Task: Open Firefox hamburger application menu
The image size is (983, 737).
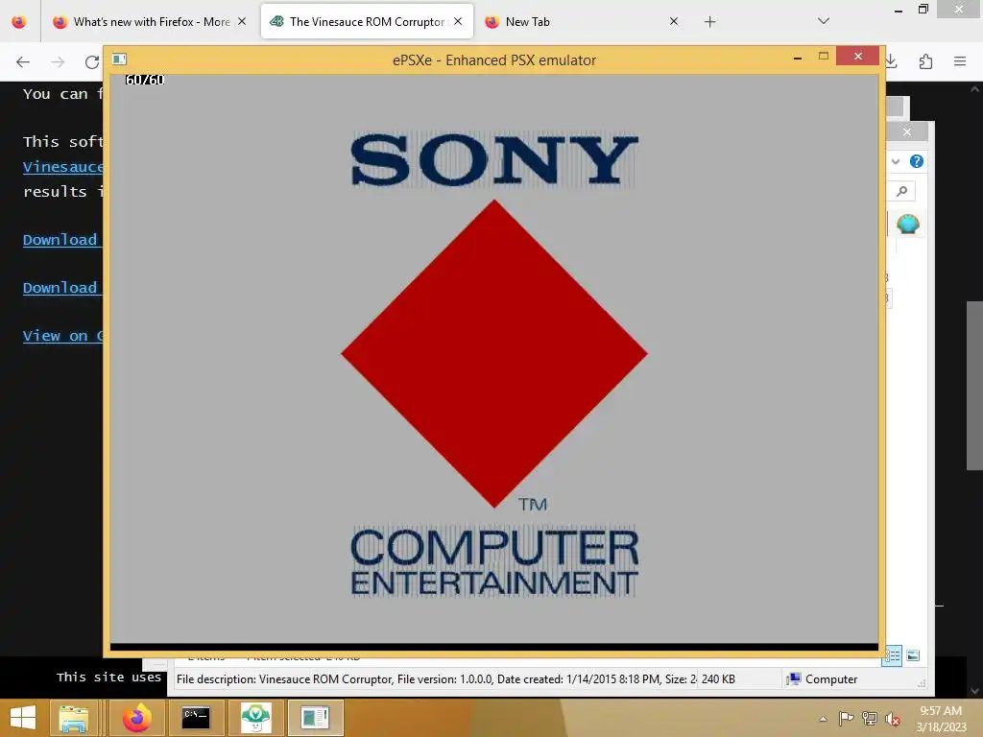Action: [x=960, y=61]
